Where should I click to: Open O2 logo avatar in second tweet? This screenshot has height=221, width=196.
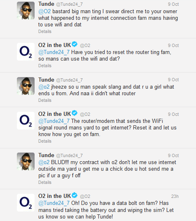pyautogui.click(x=26, y=52)
